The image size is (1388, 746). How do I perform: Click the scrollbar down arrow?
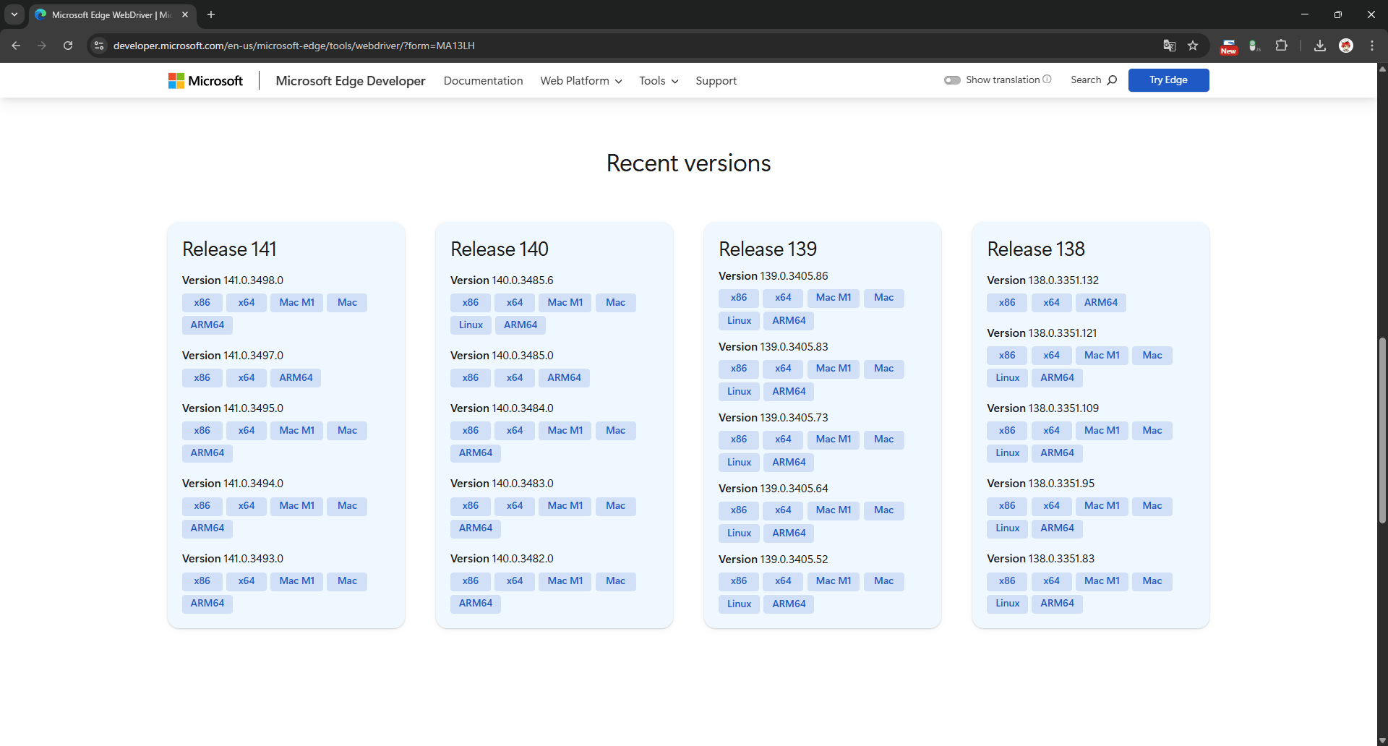[x=1382, y=740]
